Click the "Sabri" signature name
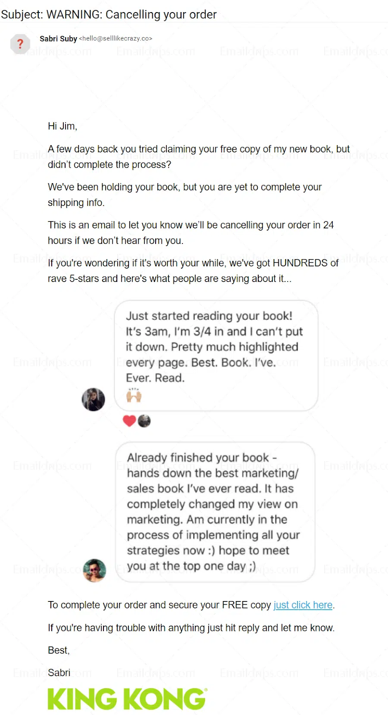The width and height of the screenshot is (388, 715). click(59, 673)
